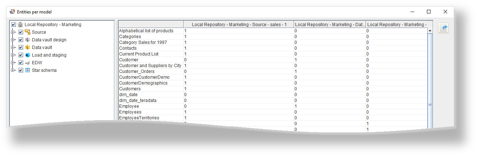Screen dimensions: 477x156
Task: Select the Contacts row
Action: coord(273,48)
